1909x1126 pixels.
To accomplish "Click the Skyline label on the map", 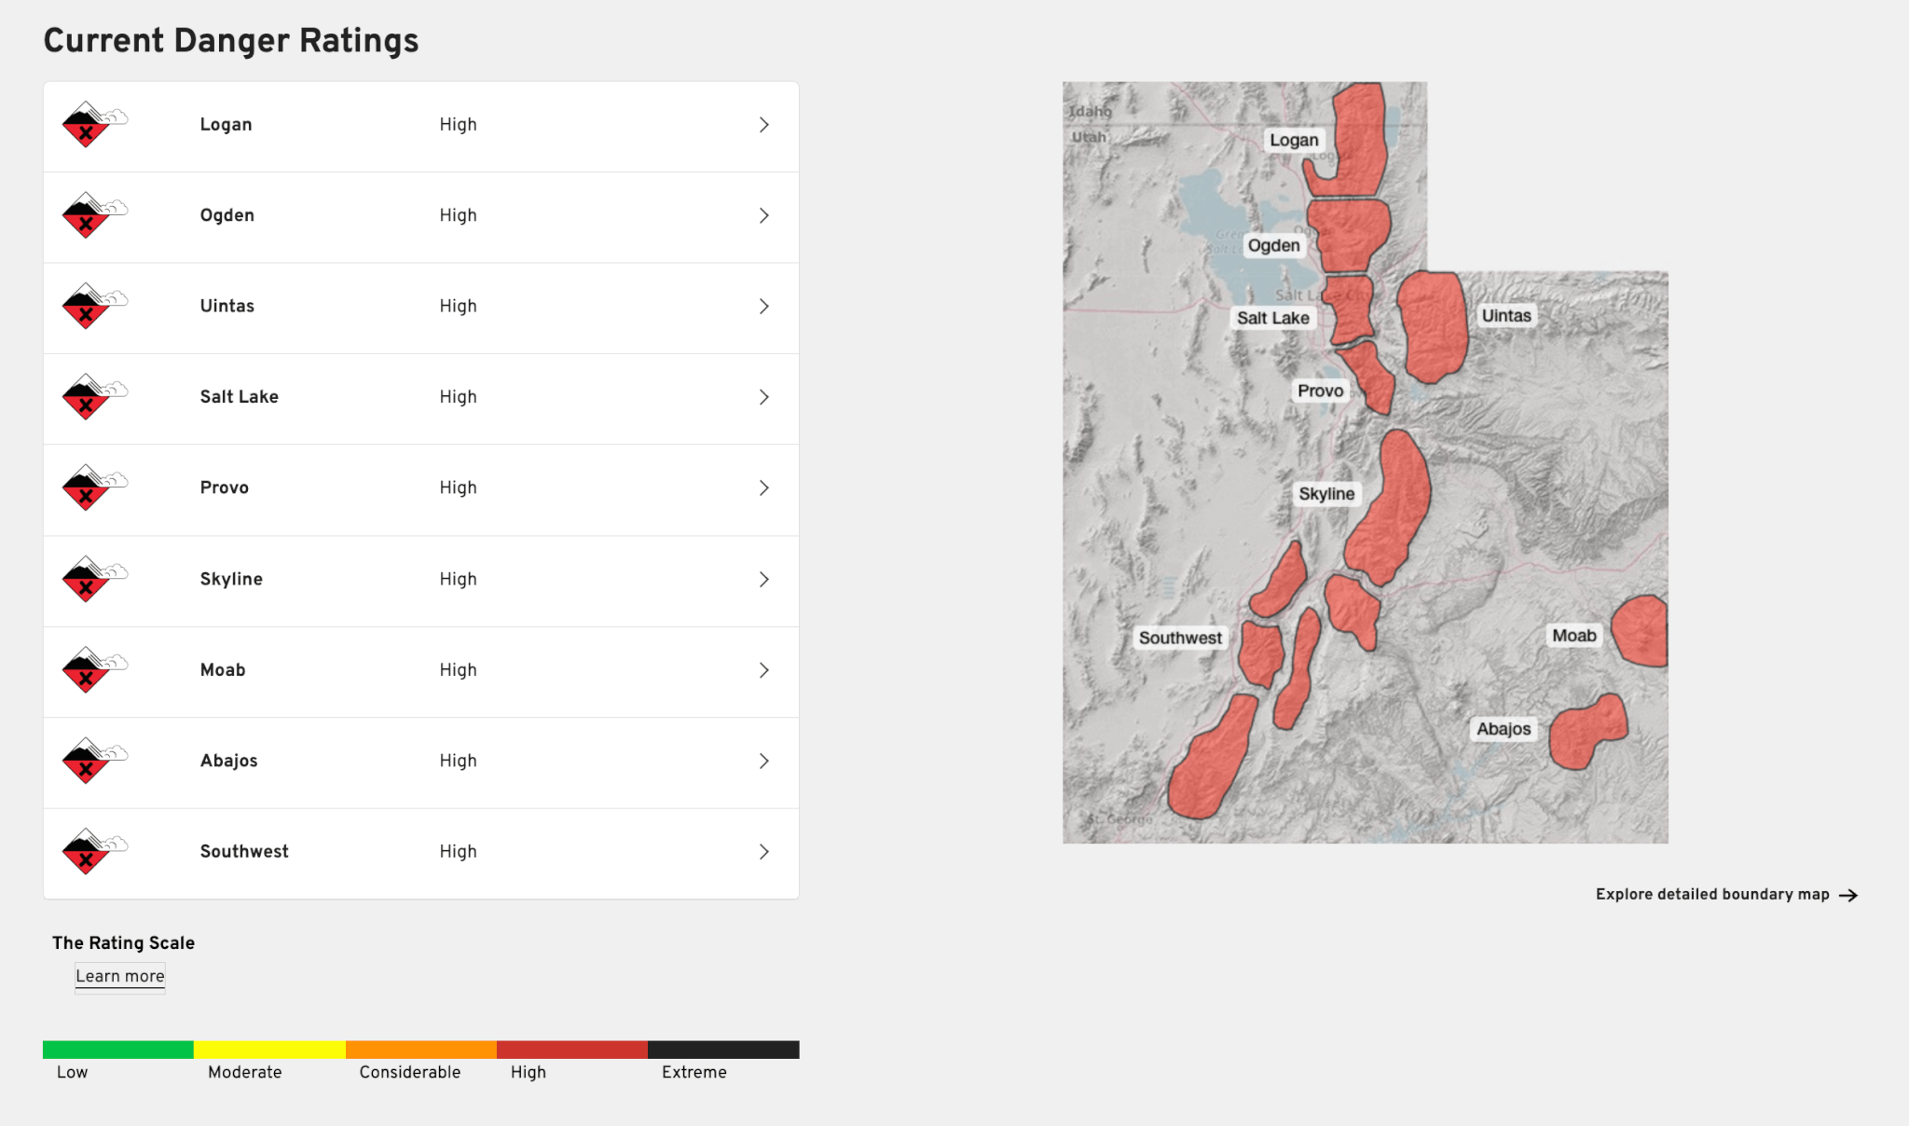I will [x=1326, y=494].
